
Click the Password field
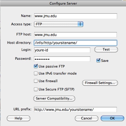(62, 59)
